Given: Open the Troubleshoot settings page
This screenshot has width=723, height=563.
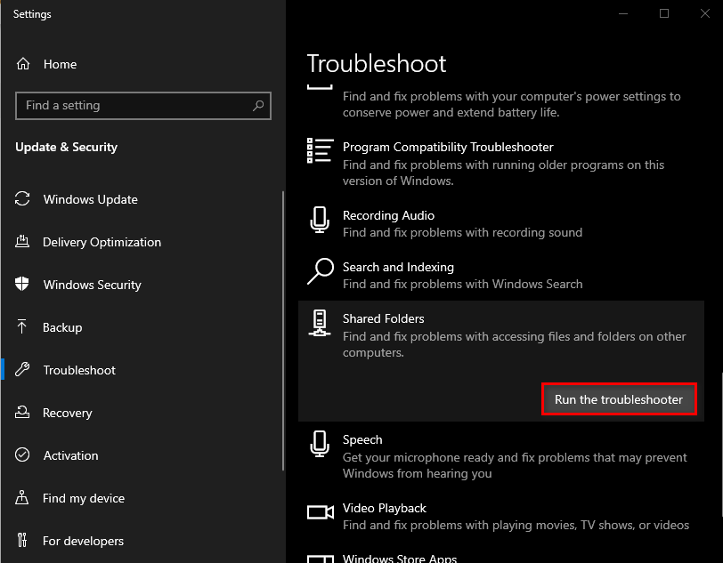Looking at the screenshot, I should [79, 370].
